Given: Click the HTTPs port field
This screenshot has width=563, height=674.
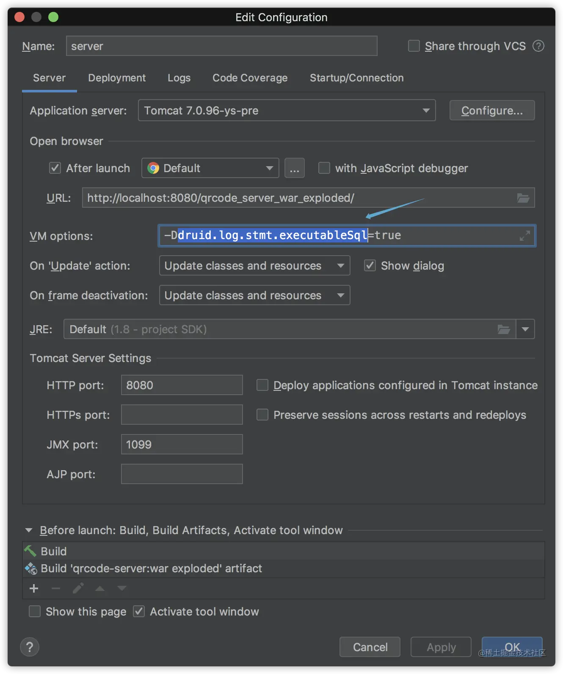Looking at the screenshot, I should 182,415.
